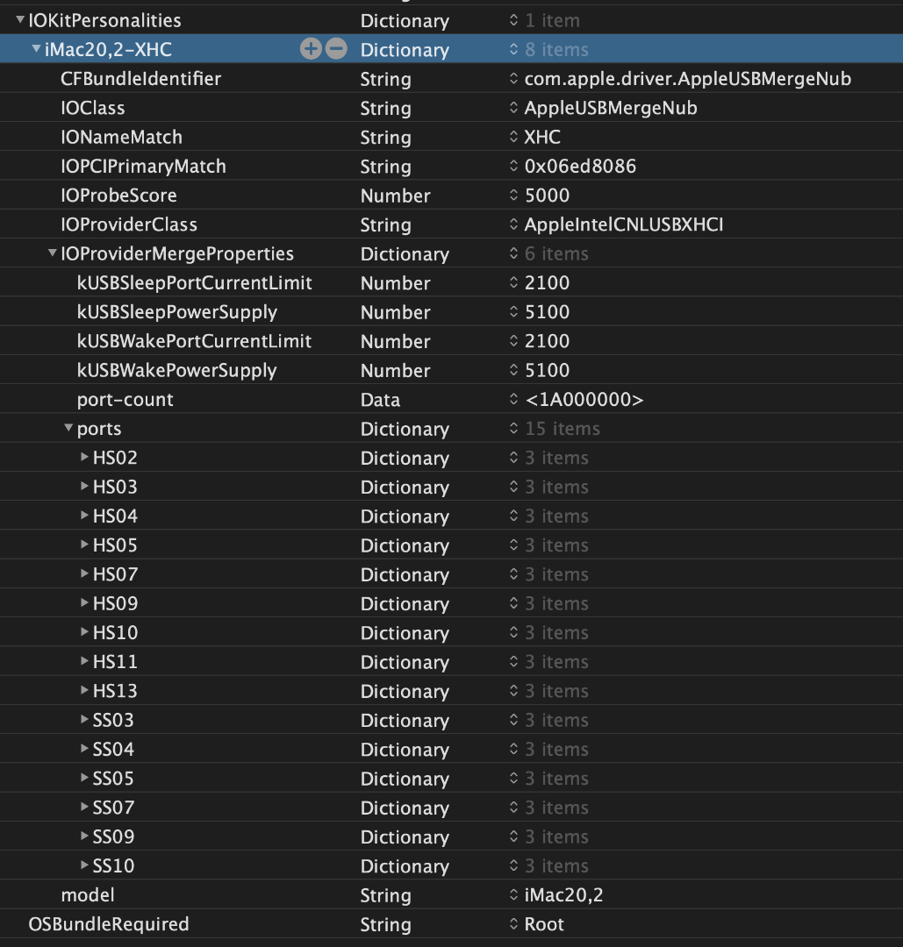The image size is (903, 947).
Task: Expand the HS11 port entry
Action: click(84, 661)
